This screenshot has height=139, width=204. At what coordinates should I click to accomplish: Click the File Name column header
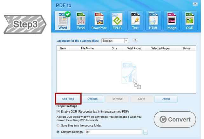point(87,48)
